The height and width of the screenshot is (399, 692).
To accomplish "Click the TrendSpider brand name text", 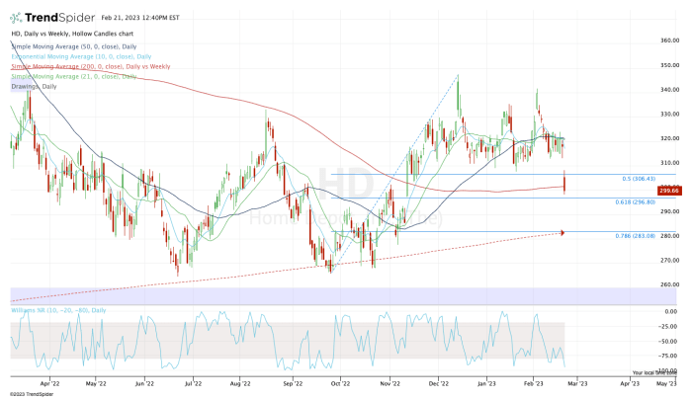I will 59,18.
